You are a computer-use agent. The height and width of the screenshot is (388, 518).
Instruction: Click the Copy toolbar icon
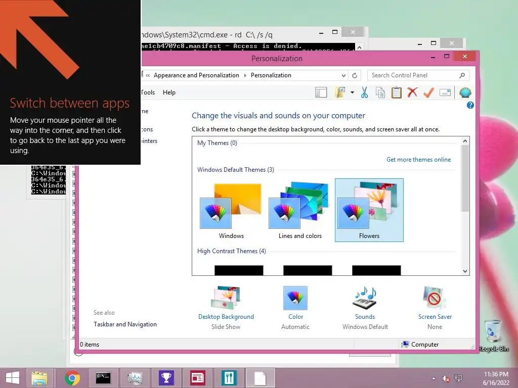click(x=380, y=93)
